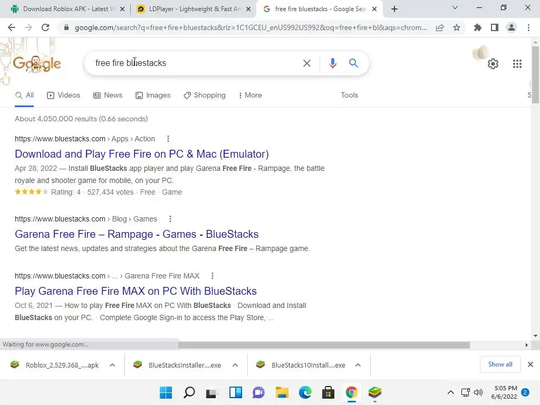Open the Chrome profile avatar
The image size is (540, 405).
pos(512,27)
